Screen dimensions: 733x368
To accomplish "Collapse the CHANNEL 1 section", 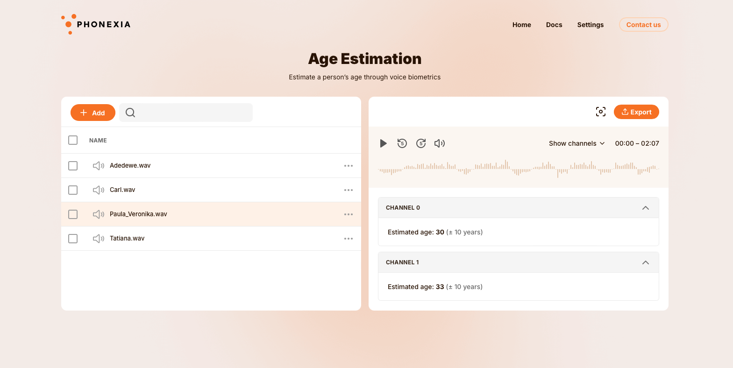I will pos(646,262).
